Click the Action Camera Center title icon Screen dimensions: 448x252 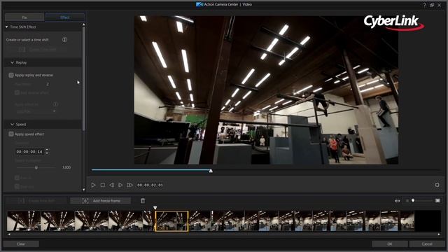coord(199,4)
